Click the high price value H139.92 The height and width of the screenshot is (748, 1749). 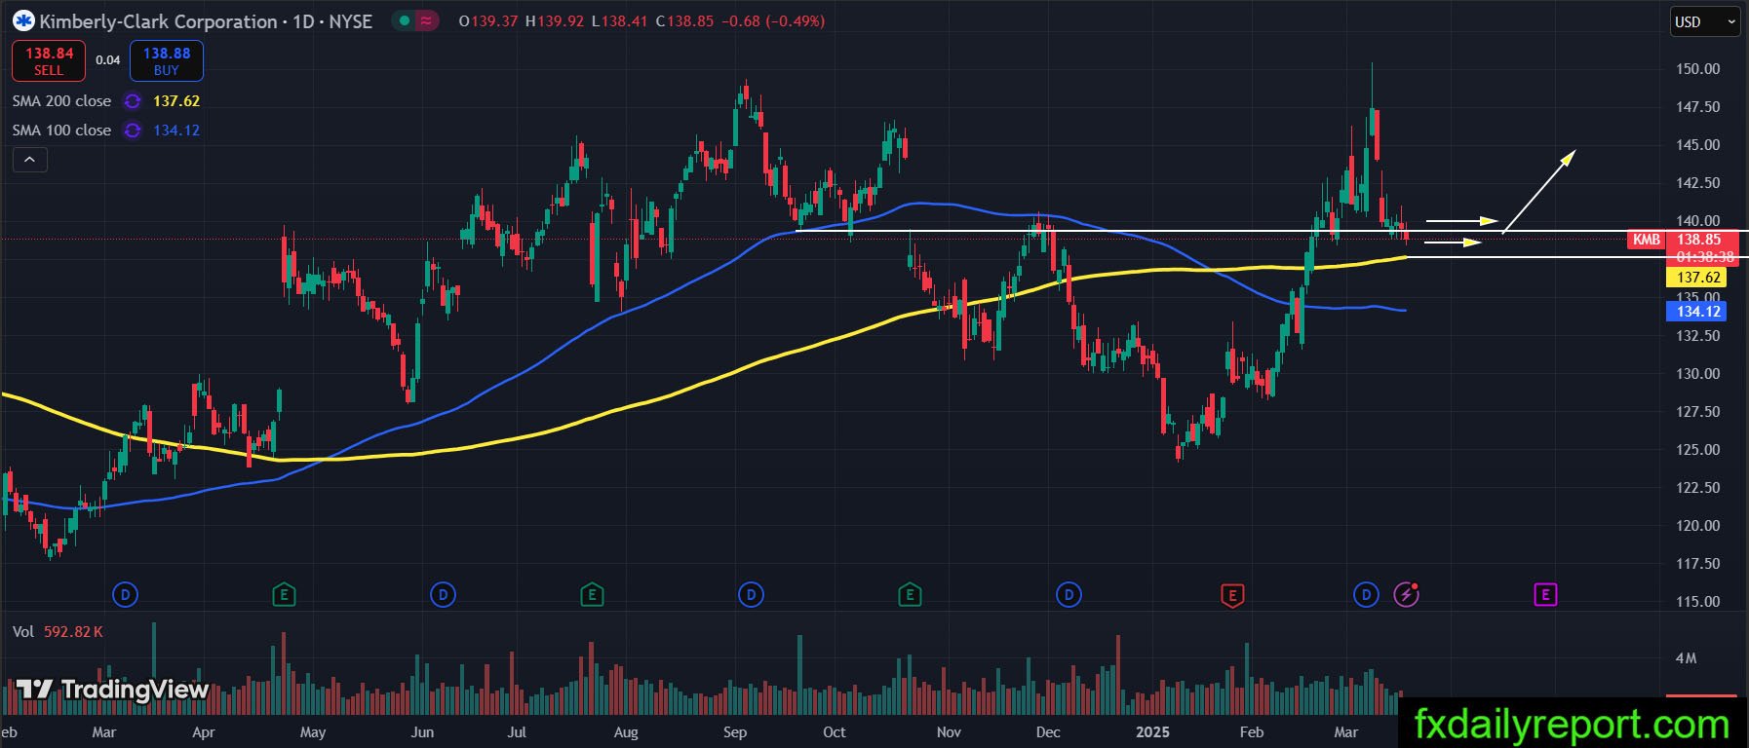[554, 21]
